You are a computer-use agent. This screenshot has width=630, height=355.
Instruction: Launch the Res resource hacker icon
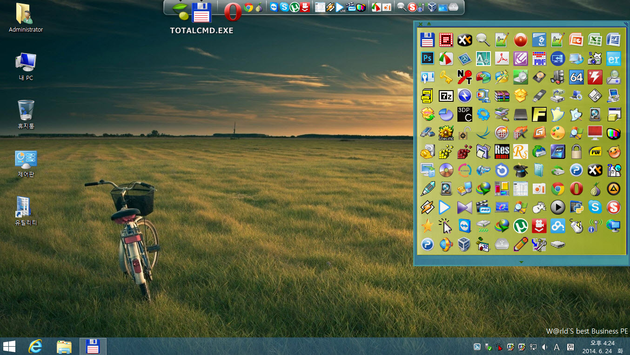pos(502,151)
